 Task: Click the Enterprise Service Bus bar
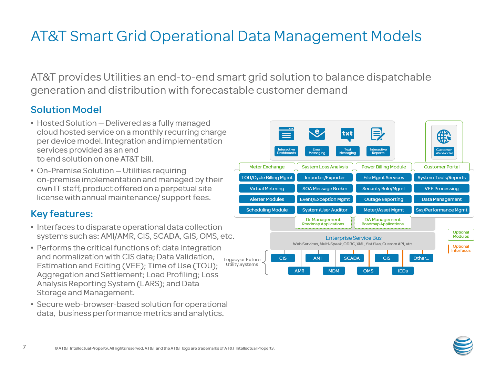pos(353,241)
